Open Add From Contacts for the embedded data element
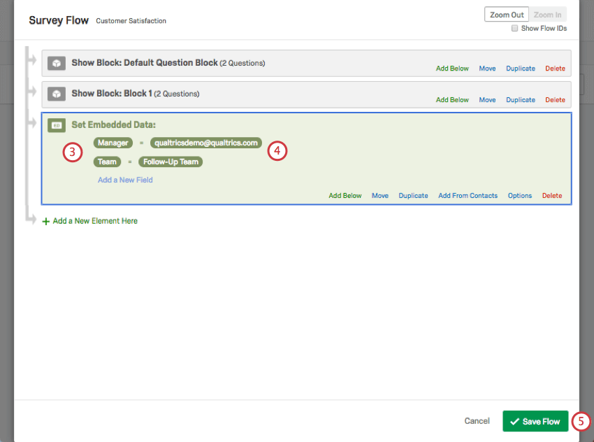The image size is (594, 442). [468, 195]
